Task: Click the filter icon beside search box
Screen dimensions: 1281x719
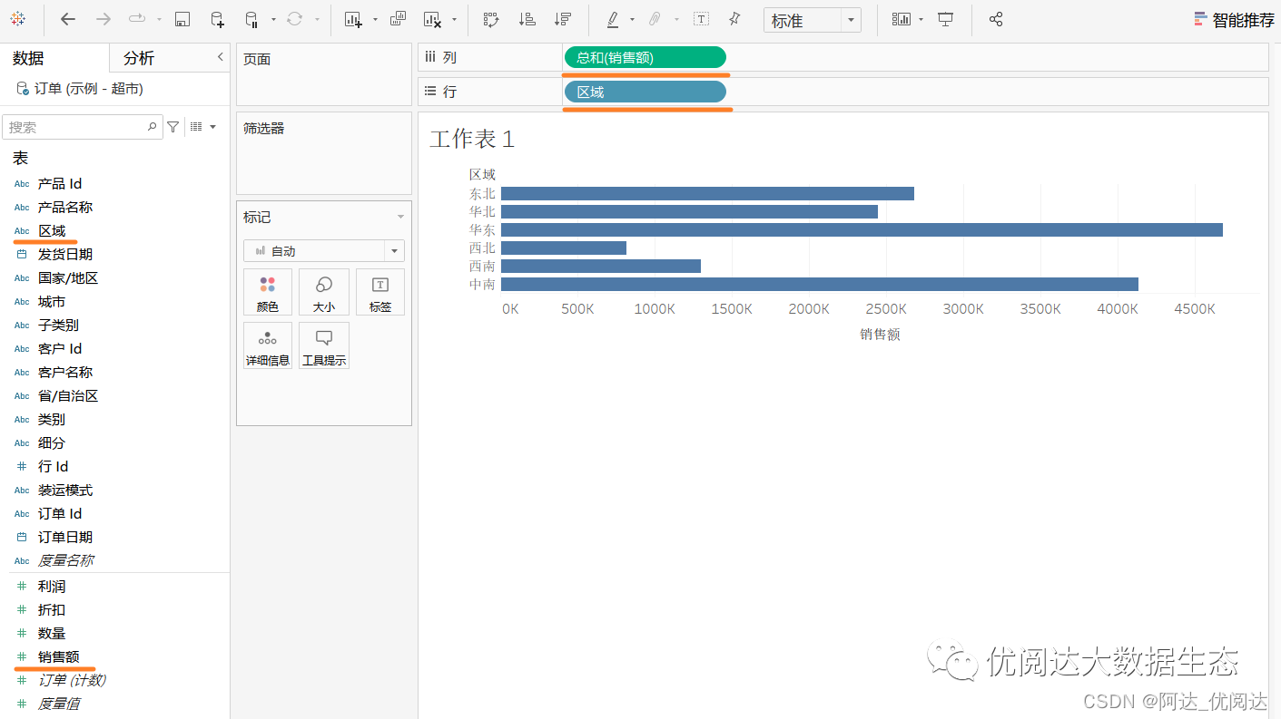Action: coord(173,127)
